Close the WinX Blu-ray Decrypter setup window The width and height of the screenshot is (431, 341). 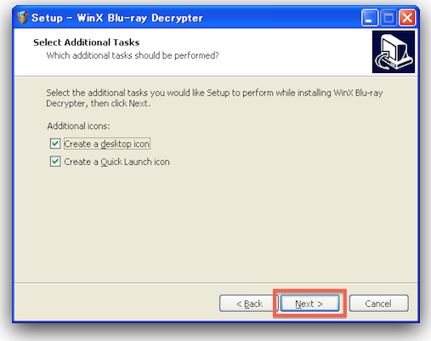click(407, 18)
